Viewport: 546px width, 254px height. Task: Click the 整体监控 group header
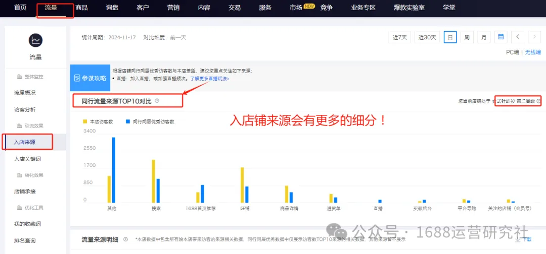point(30,77)
